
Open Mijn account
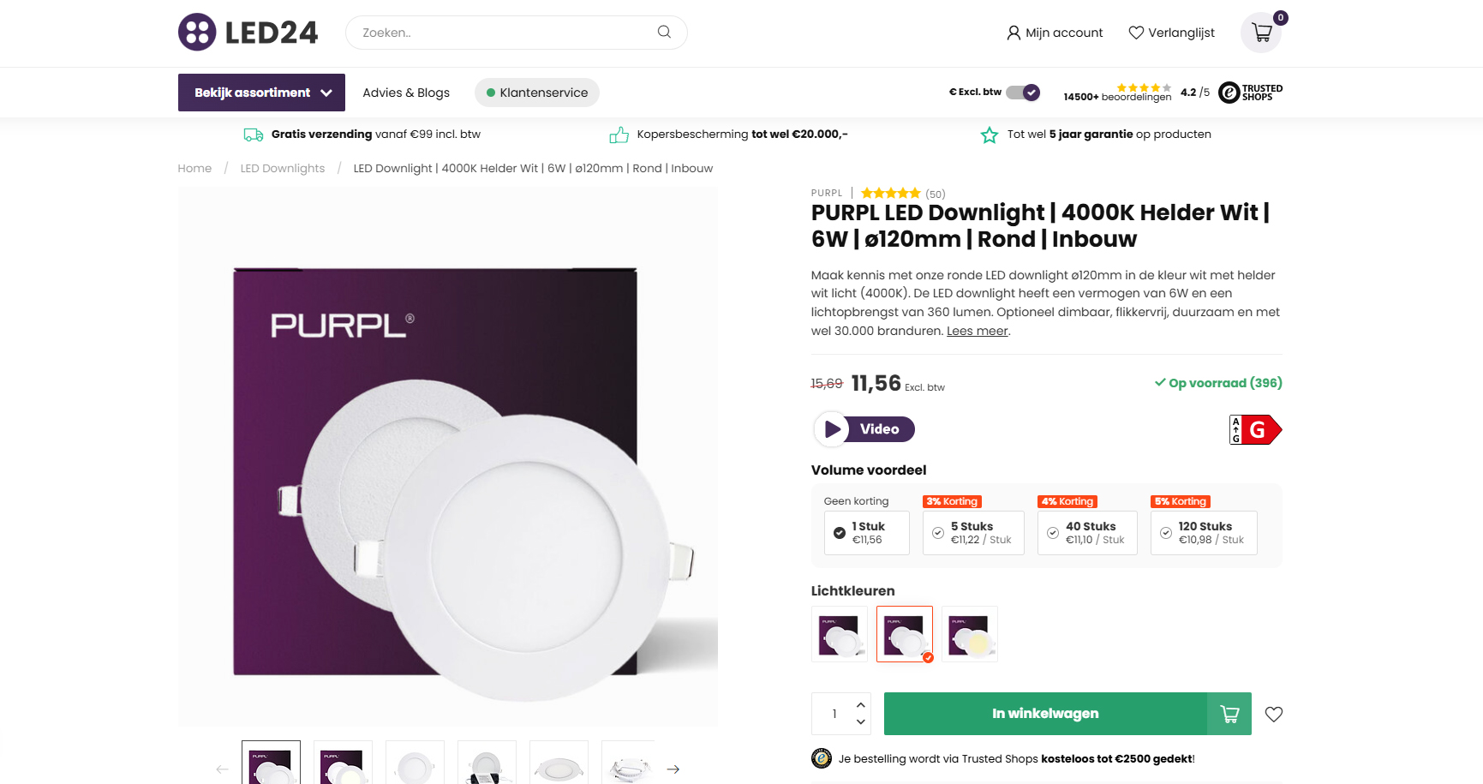[x=1055, y=33]
